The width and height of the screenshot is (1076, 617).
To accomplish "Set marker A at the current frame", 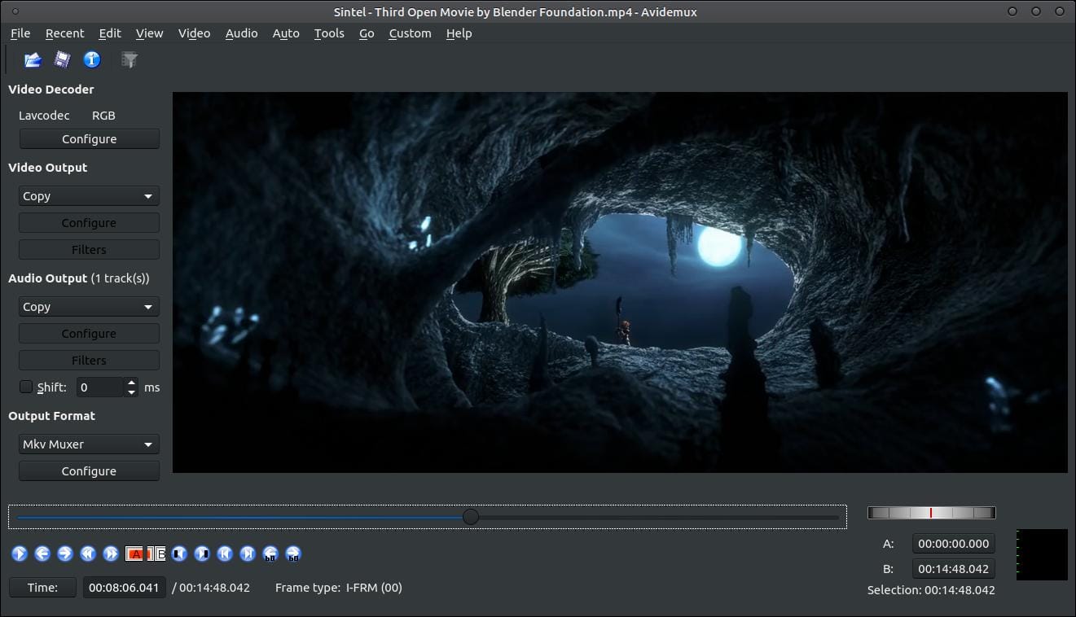I will tap(134, 554).
